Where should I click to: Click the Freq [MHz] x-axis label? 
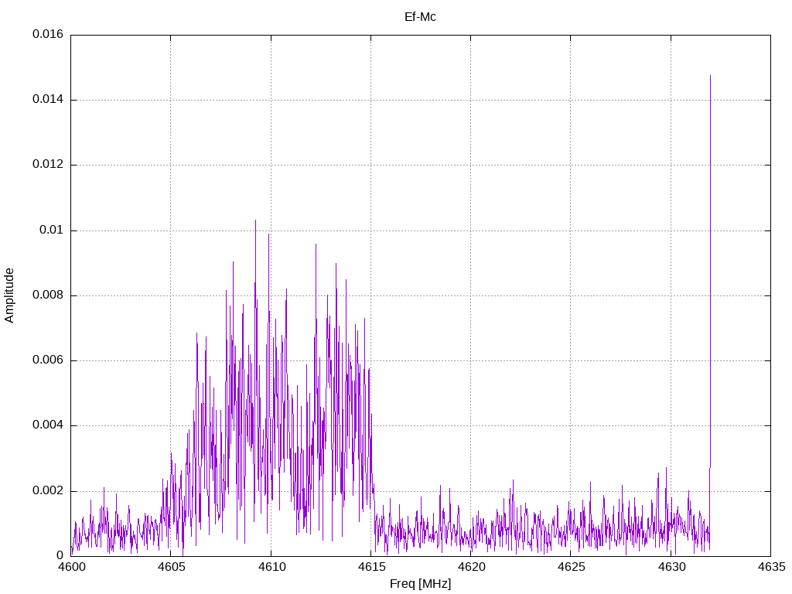(420, 584)
